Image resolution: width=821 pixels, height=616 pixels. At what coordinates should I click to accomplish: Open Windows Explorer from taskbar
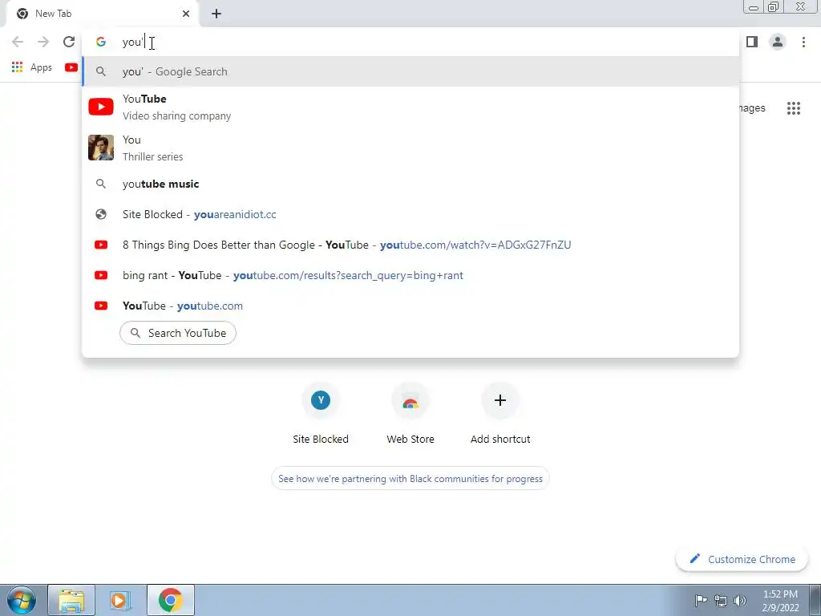click(71, 600)
